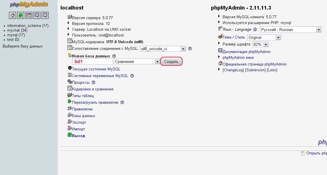Open the Базы данных link
Screen dimensions: 327x175
tap(84, 116)
